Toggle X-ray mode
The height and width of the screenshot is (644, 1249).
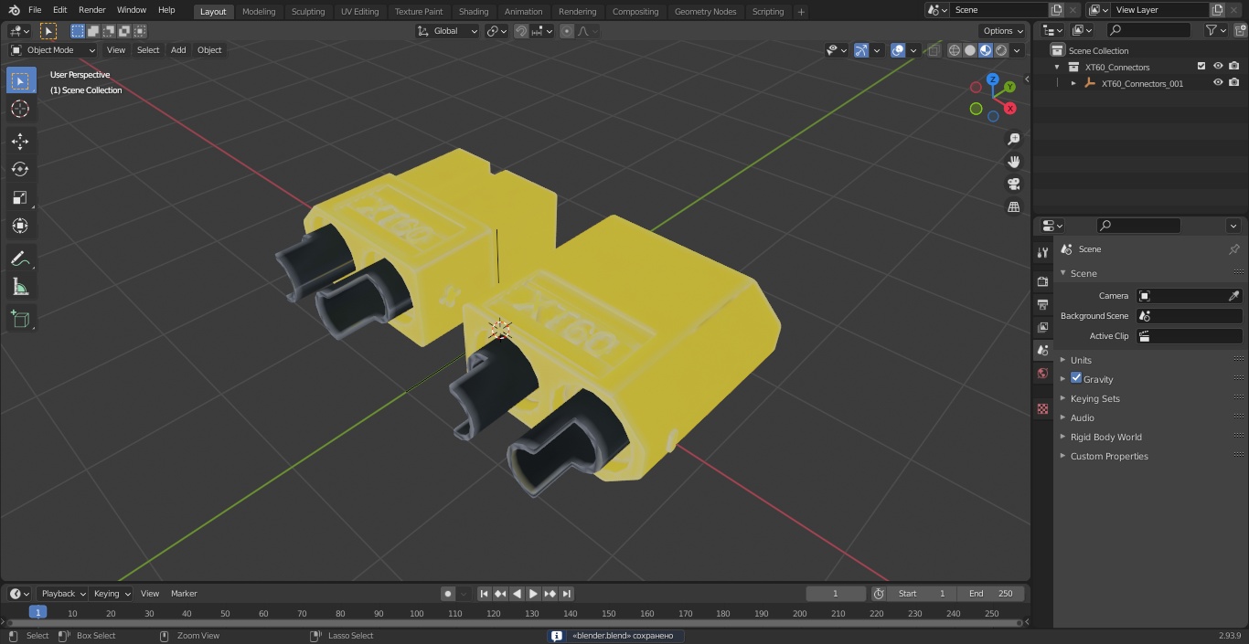tap(934, 50)
